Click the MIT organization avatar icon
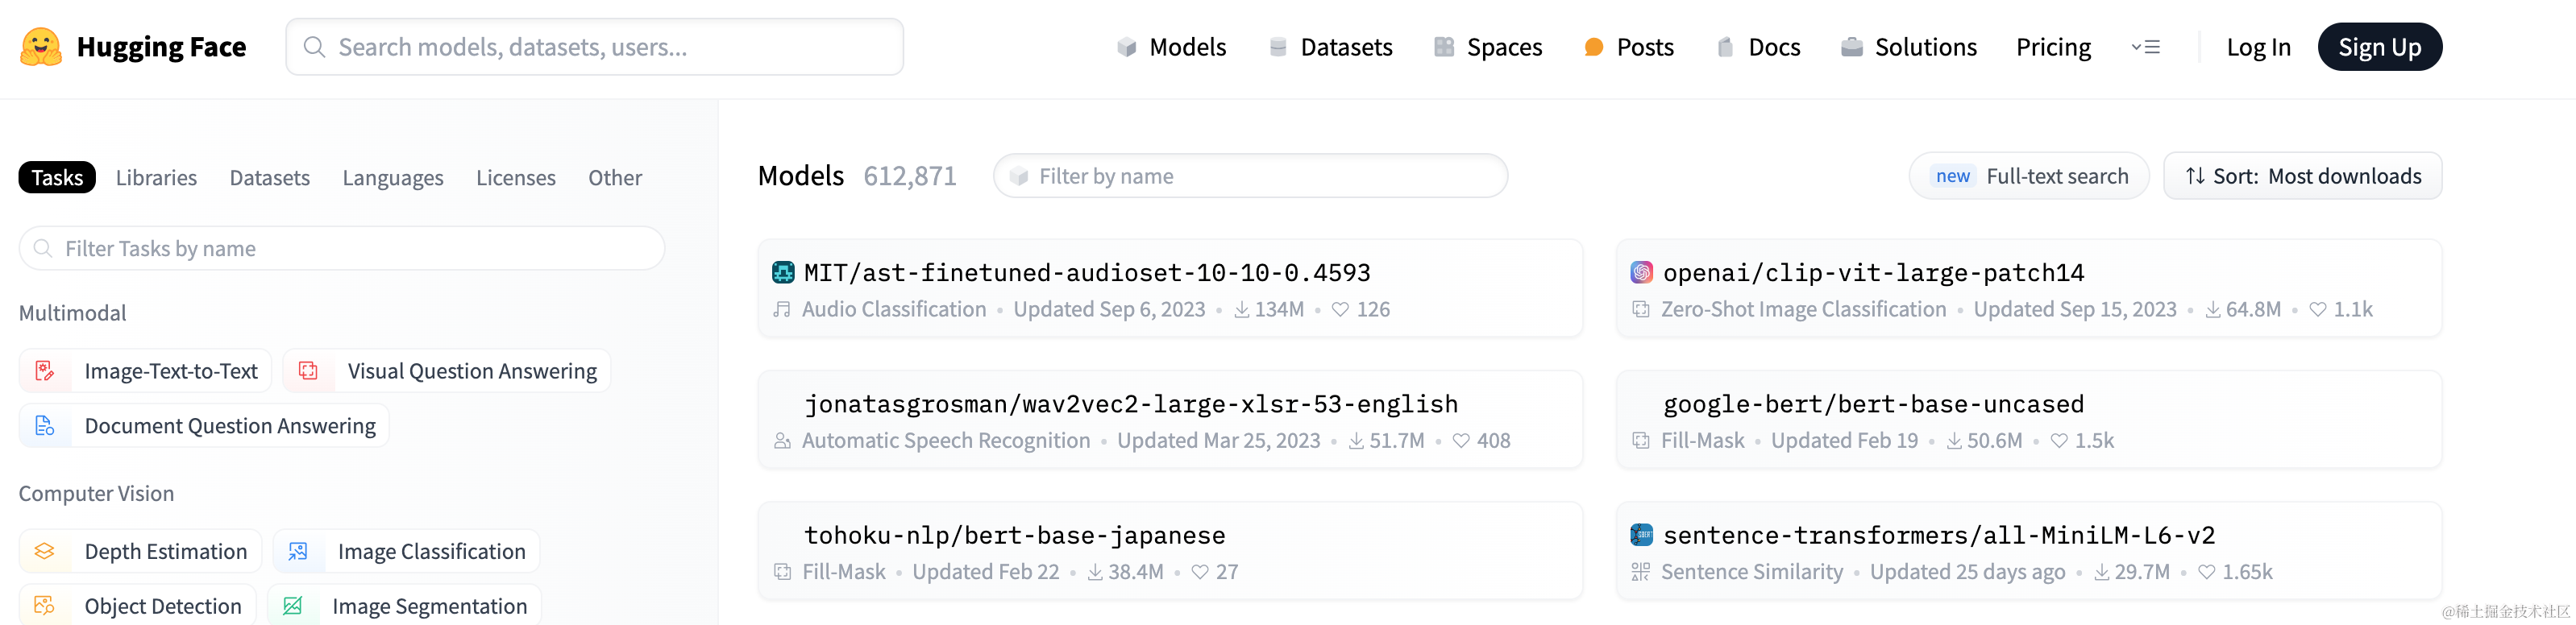The image size is (2576, 625). click(x=783, y=272)
